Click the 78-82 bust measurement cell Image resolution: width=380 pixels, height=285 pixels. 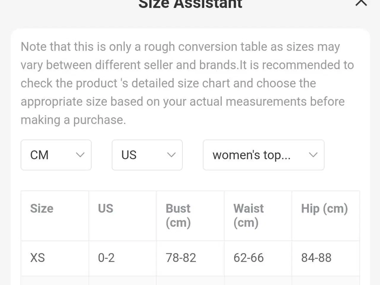tap(181, 258)
